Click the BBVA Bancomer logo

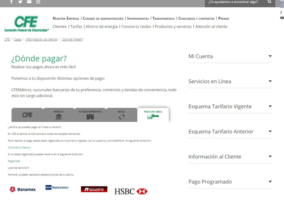tap(57, 187)
